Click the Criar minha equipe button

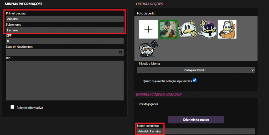click(x=196, y=120)
